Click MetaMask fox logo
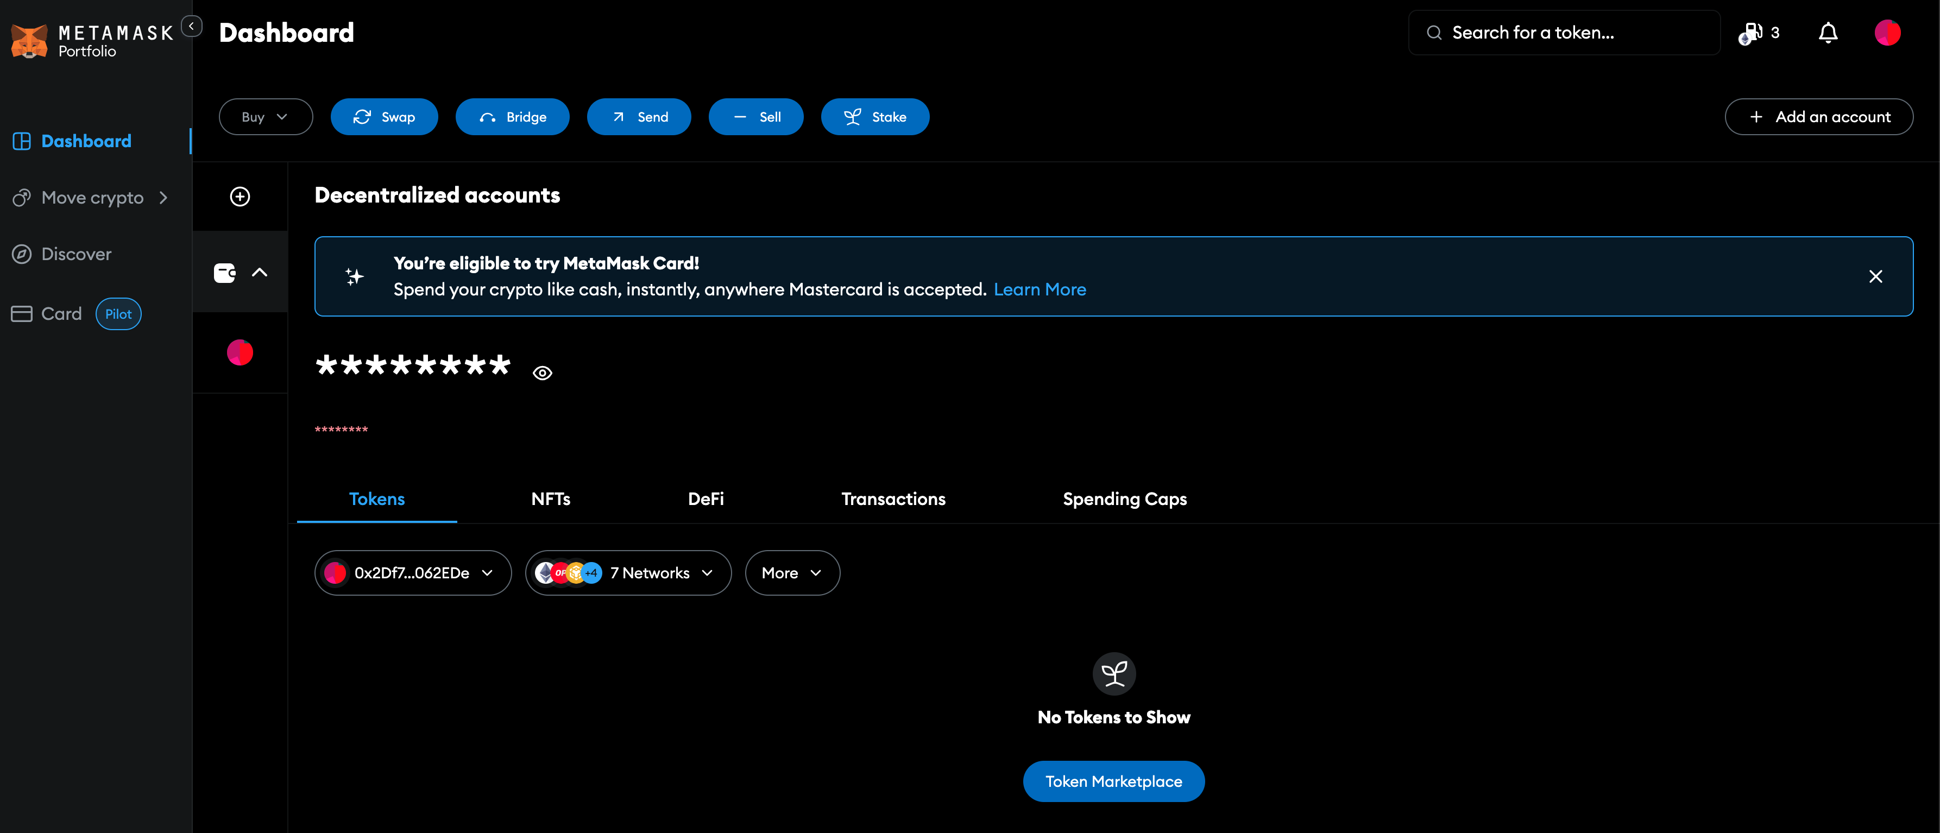The width and height of the screenshot is (1940, 833). 29,41
